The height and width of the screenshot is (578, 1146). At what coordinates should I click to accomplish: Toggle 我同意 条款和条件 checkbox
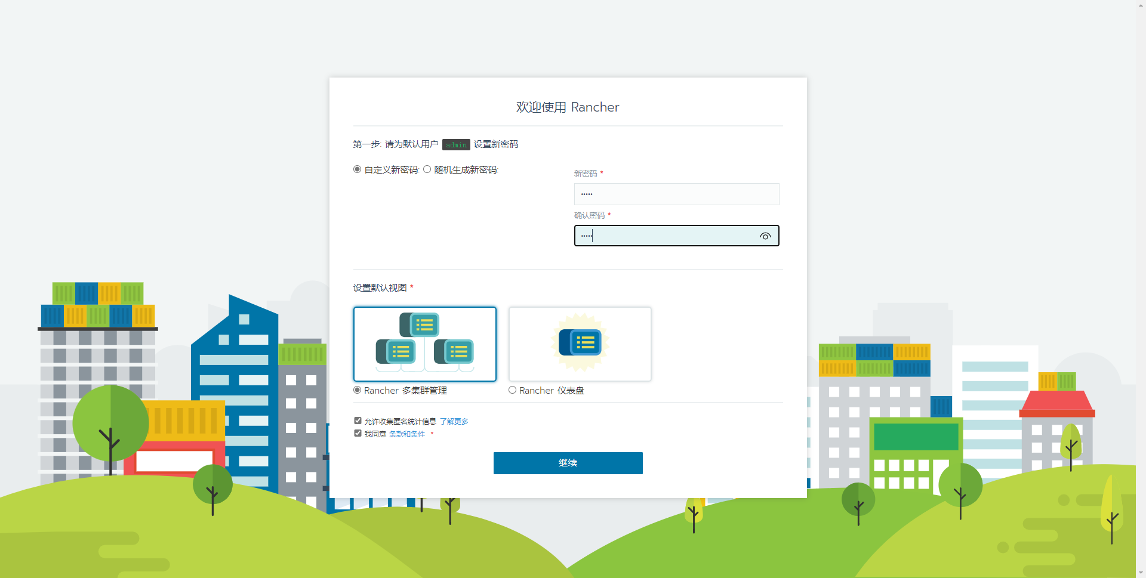click(x=358, y=433)
